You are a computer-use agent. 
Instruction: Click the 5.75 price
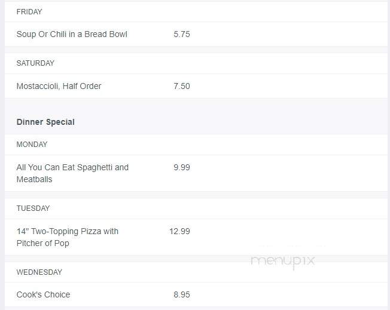182,34
